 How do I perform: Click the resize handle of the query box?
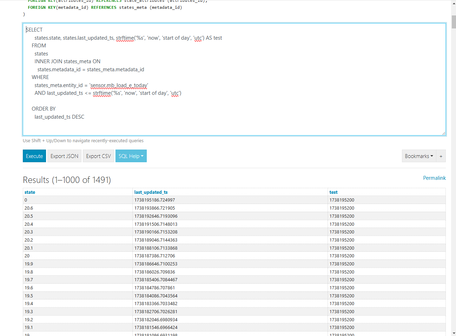(x=444, y=133)
